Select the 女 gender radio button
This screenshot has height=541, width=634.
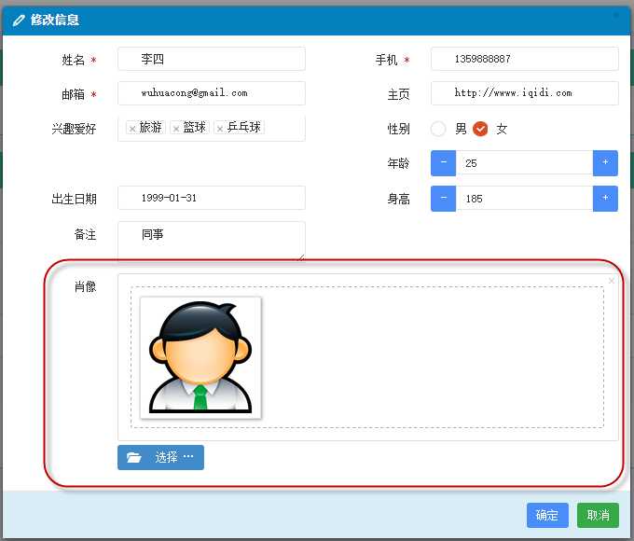pos(480,129)
